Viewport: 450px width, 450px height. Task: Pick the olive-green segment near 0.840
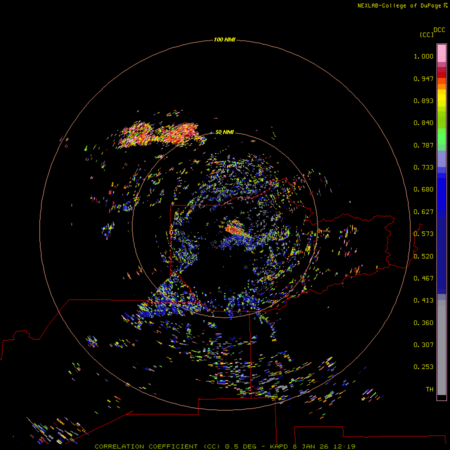click(x=441, y=120)
